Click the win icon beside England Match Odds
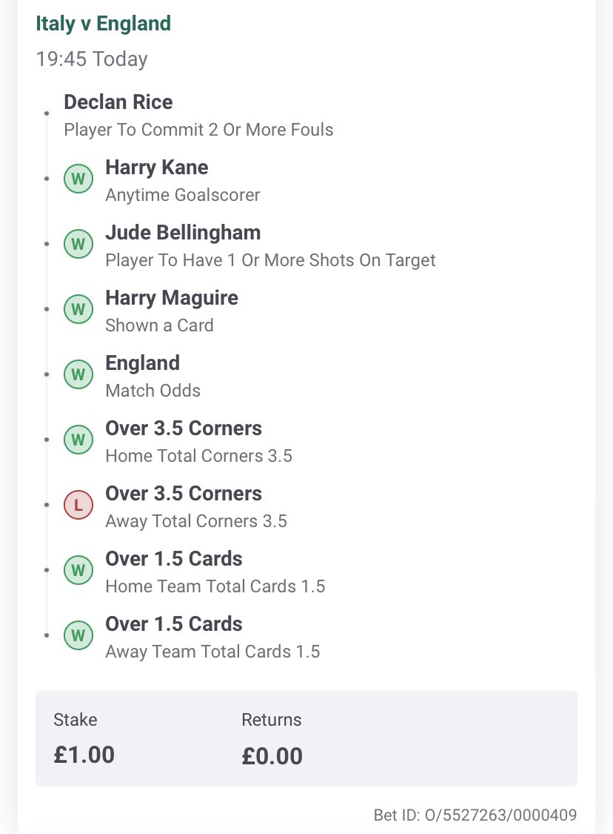This screenshot has height=834, width=613. (78, 374)
